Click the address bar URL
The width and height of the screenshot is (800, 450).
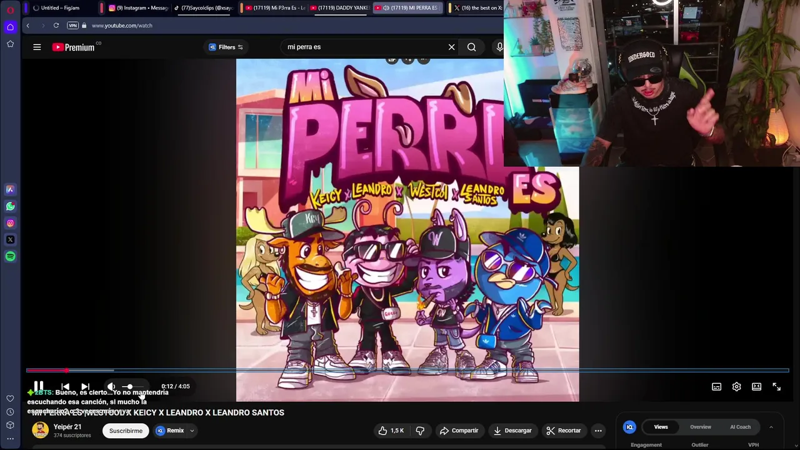pos(122,26)
